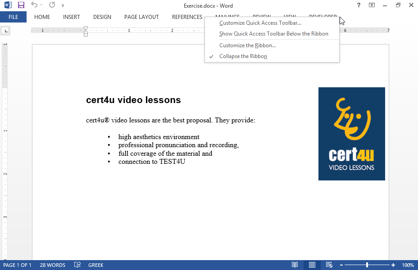Open Ribbon Display Options button

372,5
